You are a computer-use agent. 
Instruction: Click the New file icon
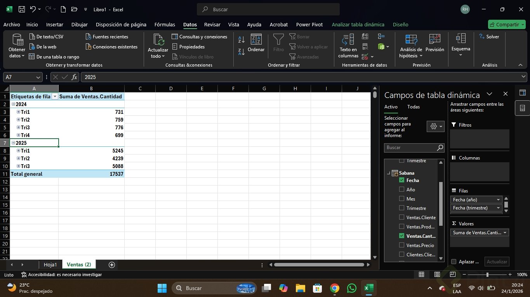63,9
